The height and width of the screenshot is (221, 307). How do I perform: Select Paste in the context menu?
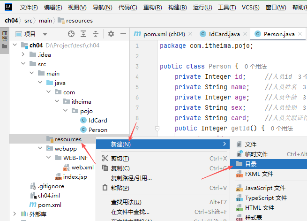tap(120, 188)
